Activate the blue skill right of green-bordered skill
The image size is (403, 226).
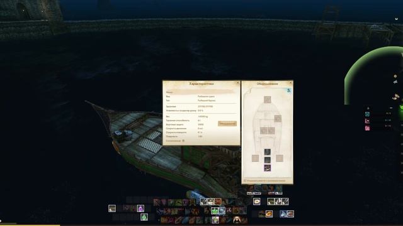[x=222, y=211]
